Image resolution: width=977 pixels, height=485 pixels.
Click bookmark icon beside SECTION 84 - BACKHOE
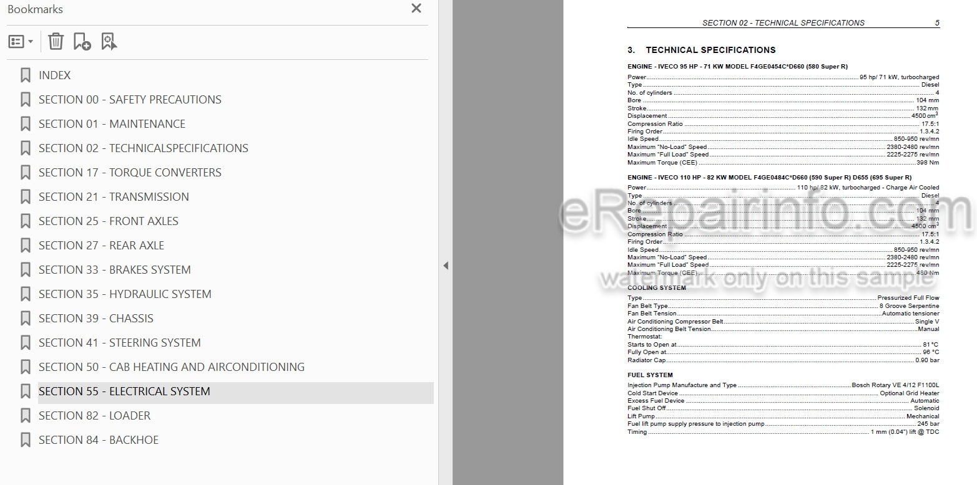tap(26, 440)
